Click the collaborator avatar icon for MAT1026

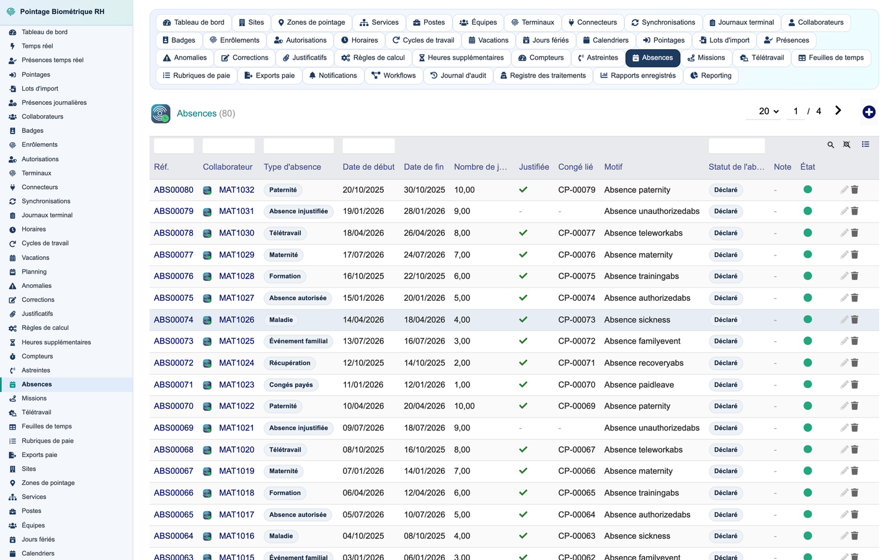coord(207,320)
